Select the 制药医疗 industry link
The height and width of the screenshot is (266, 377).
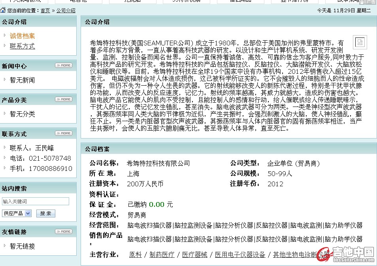coord(162,255)
